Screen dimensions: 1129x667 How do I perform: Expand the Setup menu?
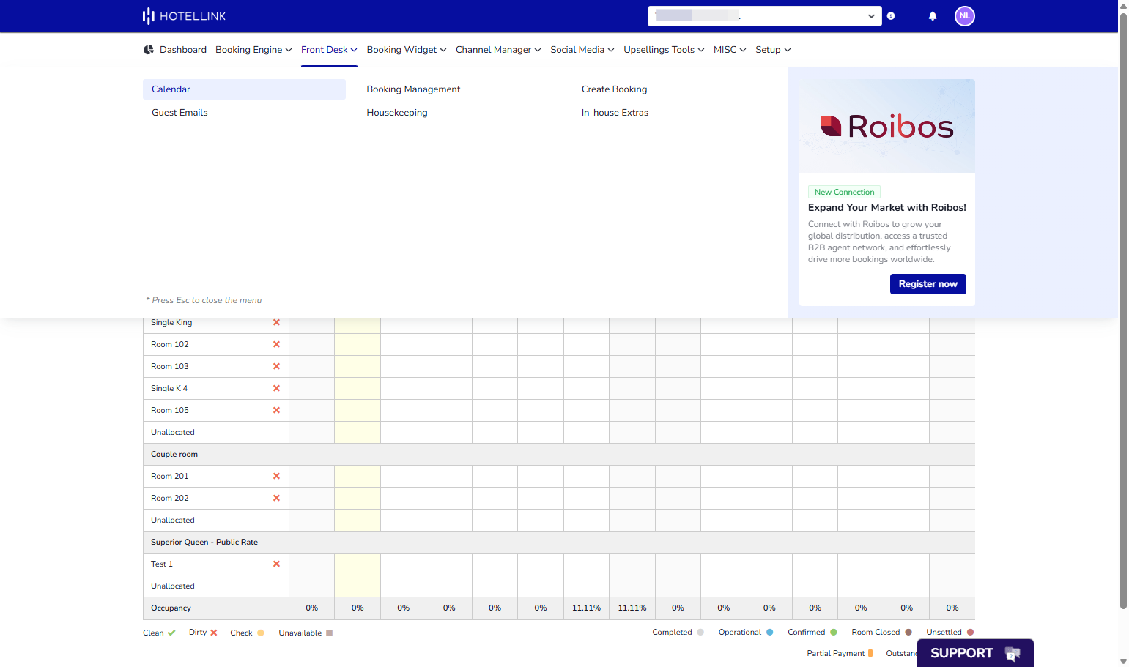[773, 50]
